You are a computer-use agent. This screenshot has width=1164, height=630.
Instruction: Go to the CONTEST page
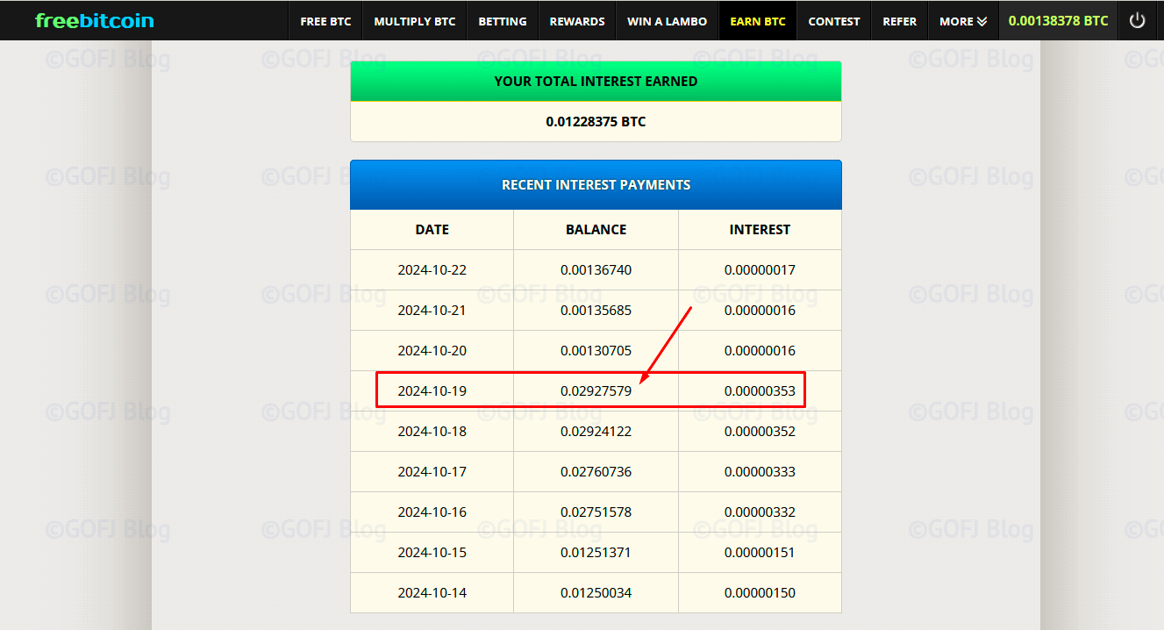833,20
